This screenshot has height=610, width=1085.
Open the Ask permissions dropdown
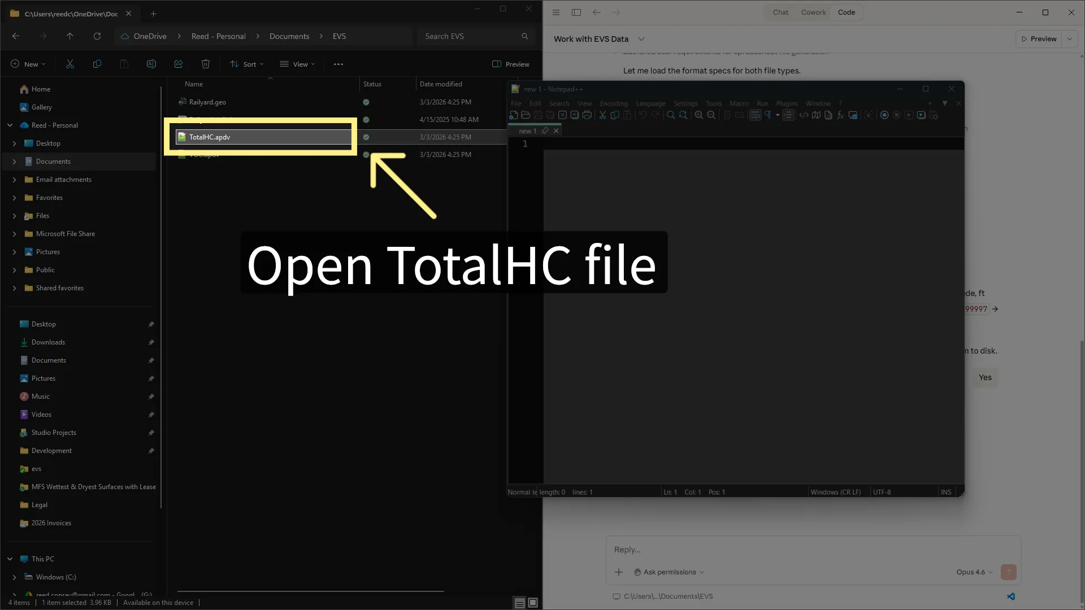[x=669, y=572]
